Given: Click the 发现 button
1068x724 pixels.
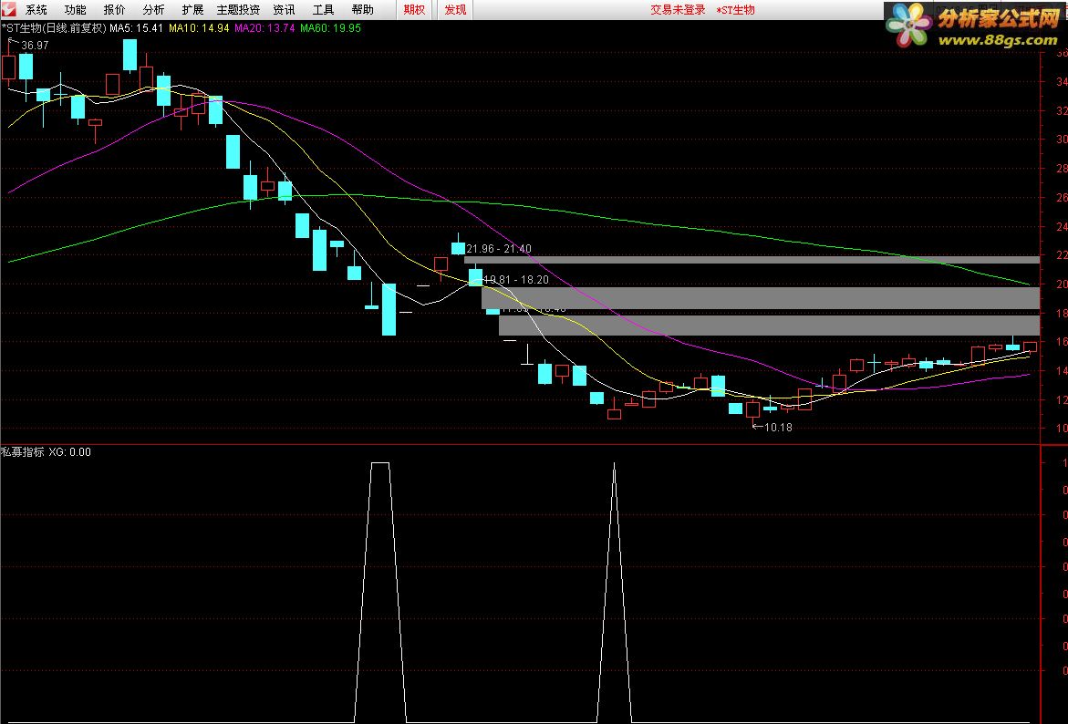Looking at the screenshot, I should pyautogui.click(x=456, y=9).
